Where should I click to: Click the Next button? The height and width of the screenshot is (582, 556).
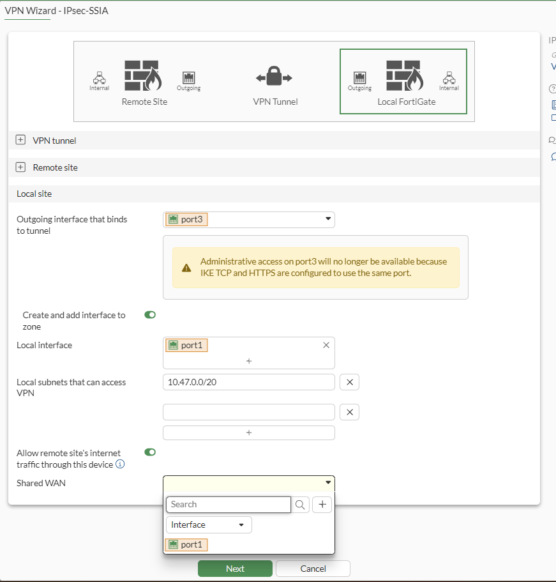coord(235,569)
